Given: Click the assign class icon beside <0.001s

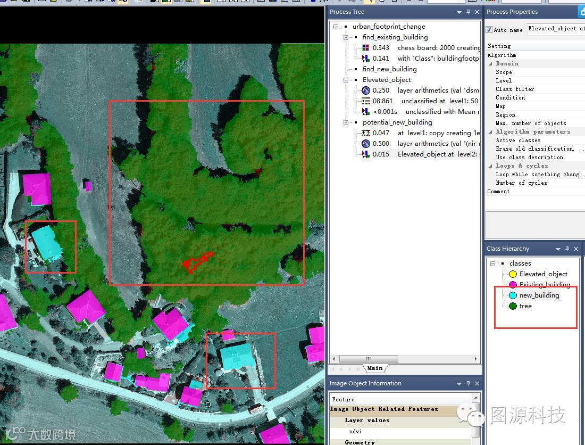Looking at the screenshot, I should (366, 112).
